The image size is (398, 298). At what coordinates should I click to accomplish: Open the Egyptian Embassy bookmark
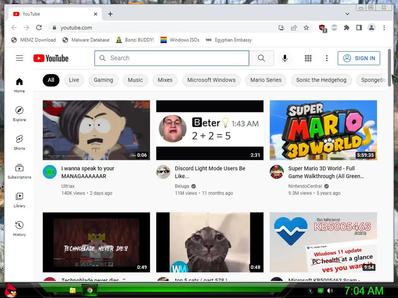[229, 40]
